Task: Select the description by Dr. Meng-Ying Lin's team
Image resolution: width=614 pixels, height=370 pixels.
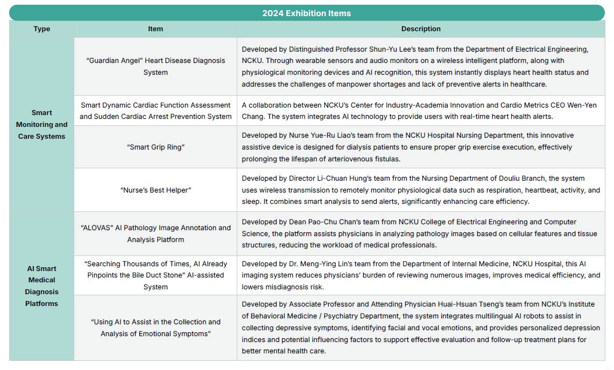Action: [x=421, y=275]
